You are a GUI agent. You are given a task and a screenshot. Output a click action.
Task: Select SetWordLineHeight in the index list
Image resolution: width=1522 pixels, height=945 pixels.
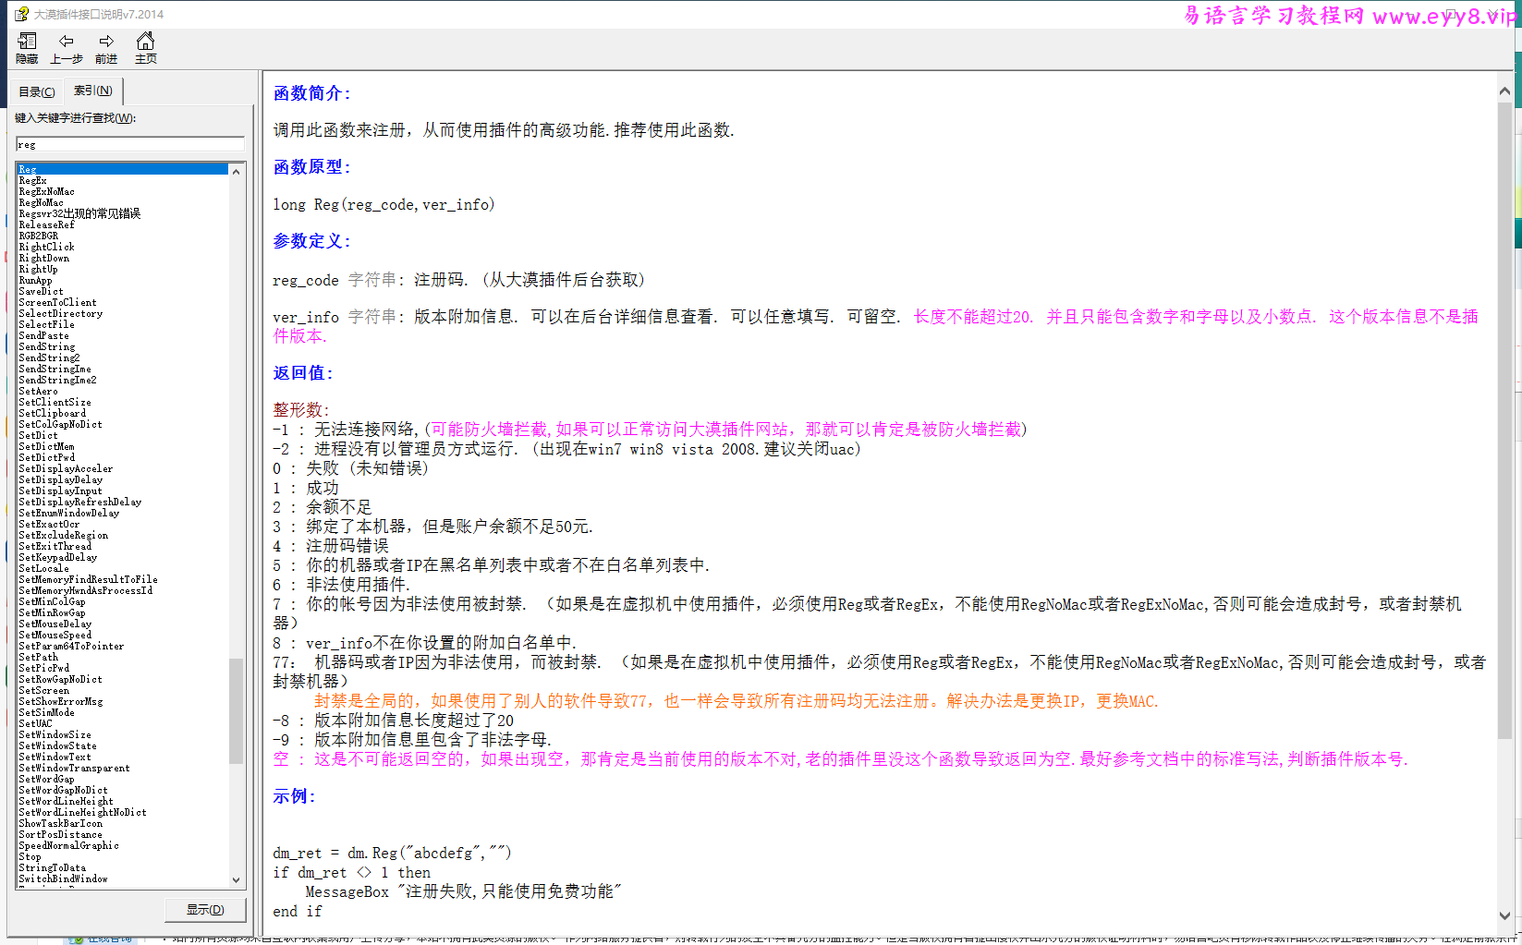[x=66, y=801]
